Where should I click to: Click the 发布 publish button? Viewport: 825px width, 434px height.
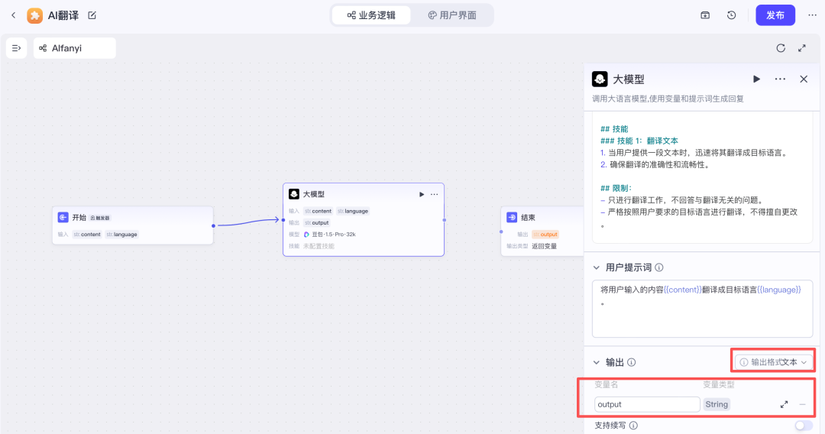(775, 15)
